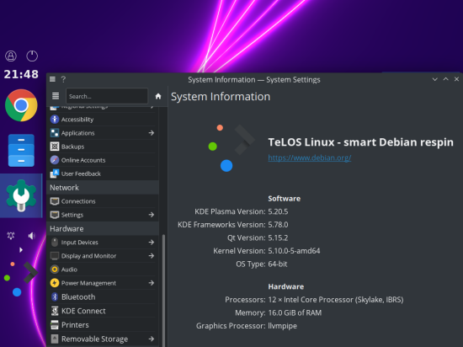The height and width of the screenshot is (347, 463).
Task: Go to the settings home icon
Action: pyautogui.click(x=158, y=96)
